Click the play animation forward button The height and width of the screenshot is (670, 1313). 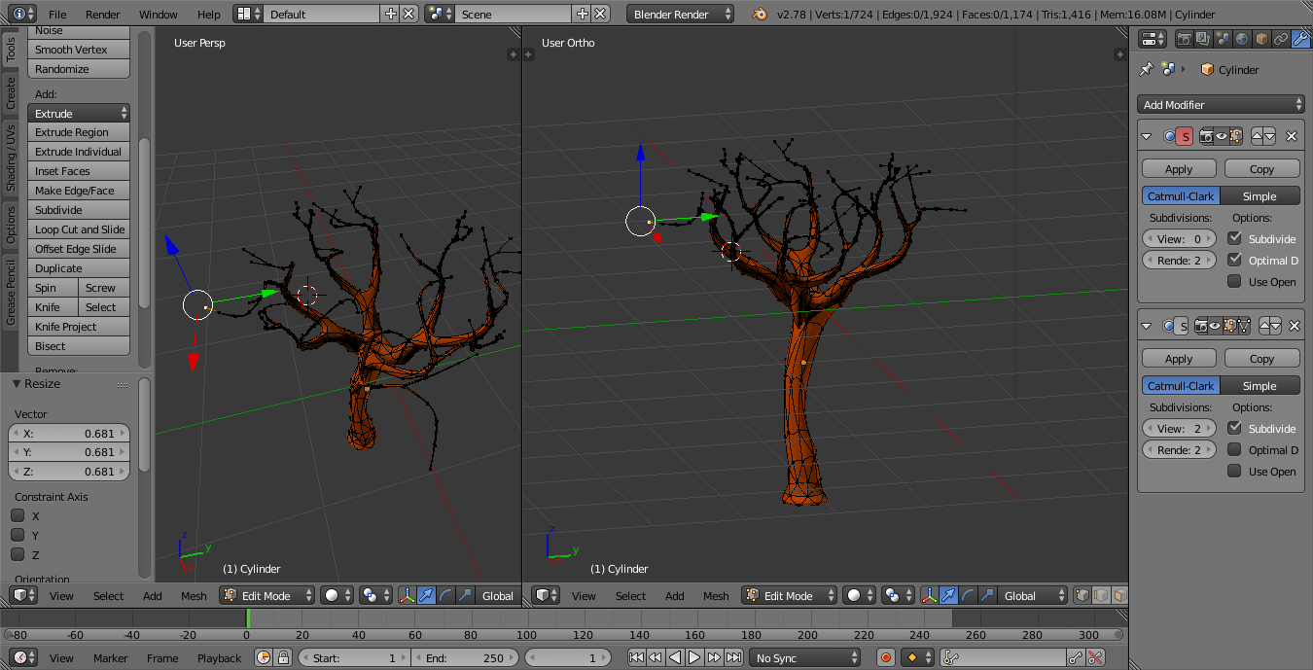click(694, 658)
